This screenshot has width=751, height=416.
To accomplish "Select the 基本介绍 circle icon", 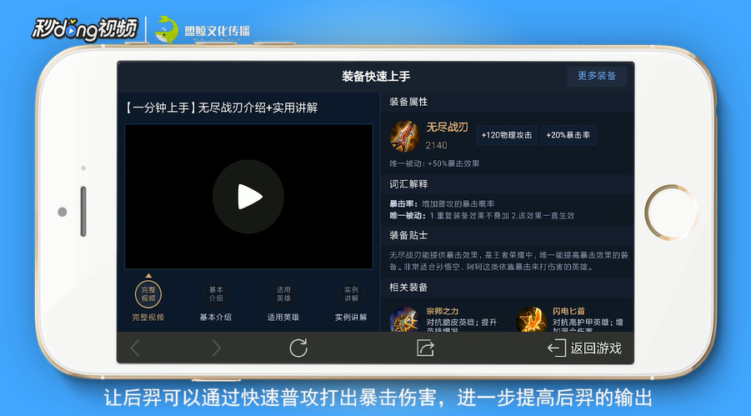I will (216, 293).
